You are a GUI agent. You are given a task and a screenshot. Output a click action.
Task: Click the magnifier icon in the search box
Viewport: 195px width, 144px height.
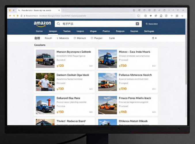[58, 24]
